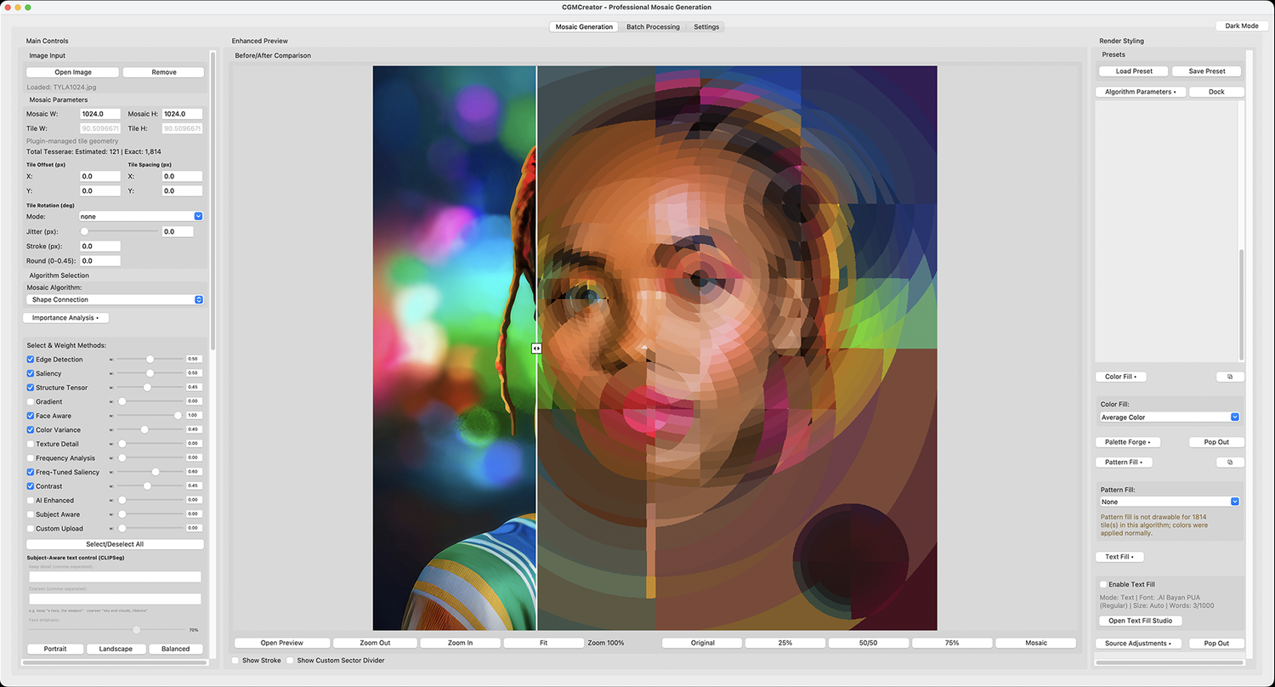This screenshot has height=687, width=1275.
Task: Click the Face Aware weight slider
Action: [150, 416]
